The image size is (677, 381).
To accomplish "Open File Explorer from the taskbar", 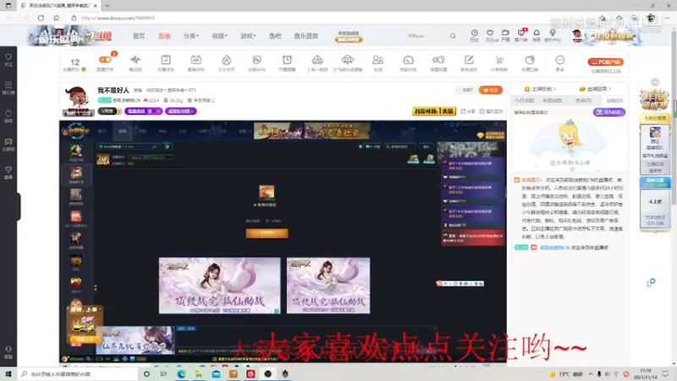I will 199,374.
